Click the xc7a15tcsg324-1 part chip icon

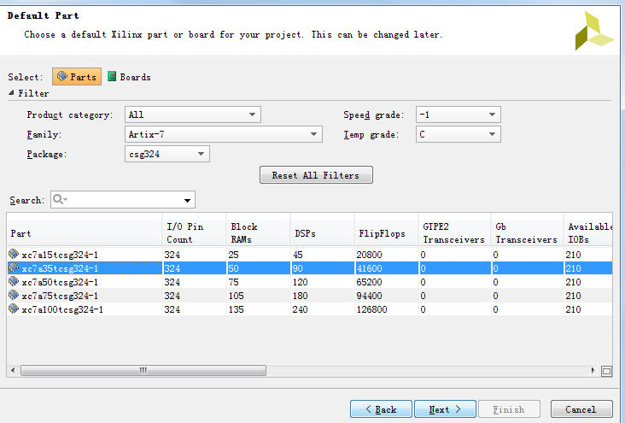14,255
